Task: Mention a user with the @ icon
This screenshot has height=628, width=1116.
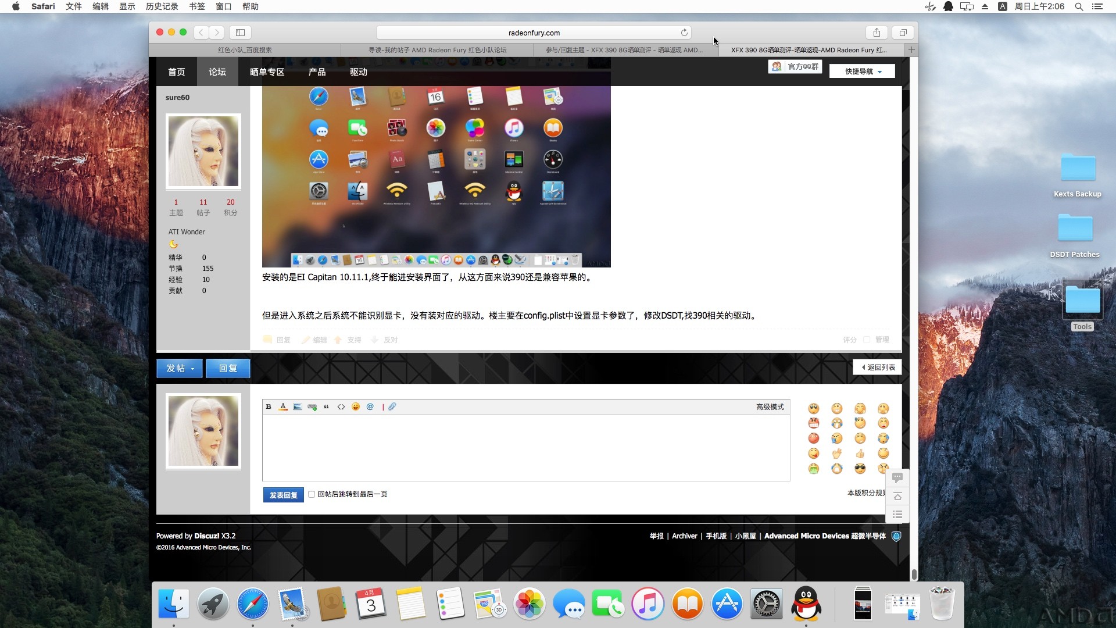Action: pos(370,407)
